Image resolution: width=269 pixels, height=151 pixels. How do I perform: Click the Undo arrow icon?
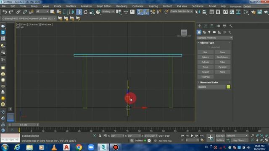coord(5,12)
